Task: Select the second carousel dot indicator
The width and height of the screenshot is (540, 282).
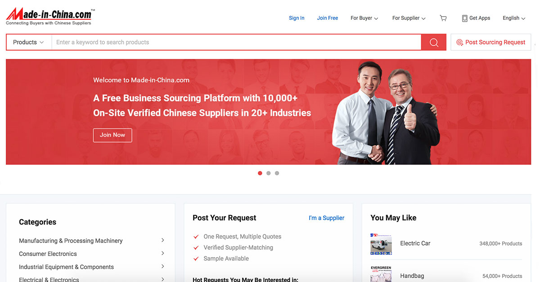Action: 268,173
